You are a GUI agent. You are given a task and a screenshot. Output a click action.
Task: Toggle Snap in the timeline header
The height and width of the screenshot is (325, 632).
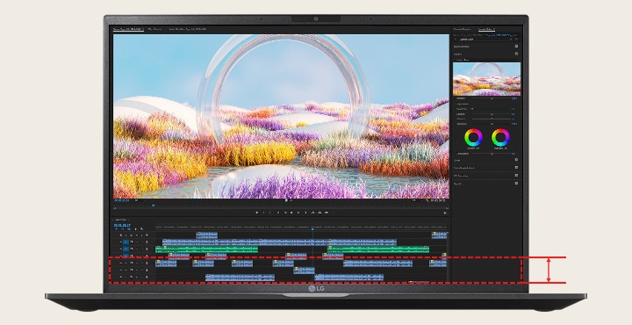pyautogui.click(x=123, y=229)
